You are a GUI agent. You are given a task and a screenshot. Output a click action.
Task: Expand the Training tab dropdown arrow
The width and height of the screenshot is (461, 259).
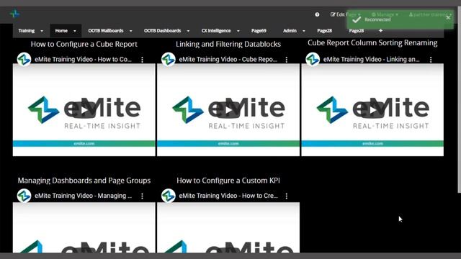pyautogui.click(x=42, y=31)
